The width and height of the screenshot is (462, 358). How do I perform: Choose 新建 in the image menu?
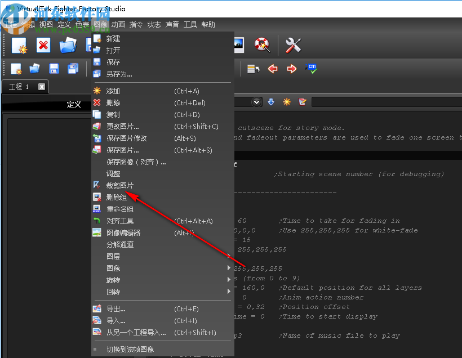(x=163, y=39)
